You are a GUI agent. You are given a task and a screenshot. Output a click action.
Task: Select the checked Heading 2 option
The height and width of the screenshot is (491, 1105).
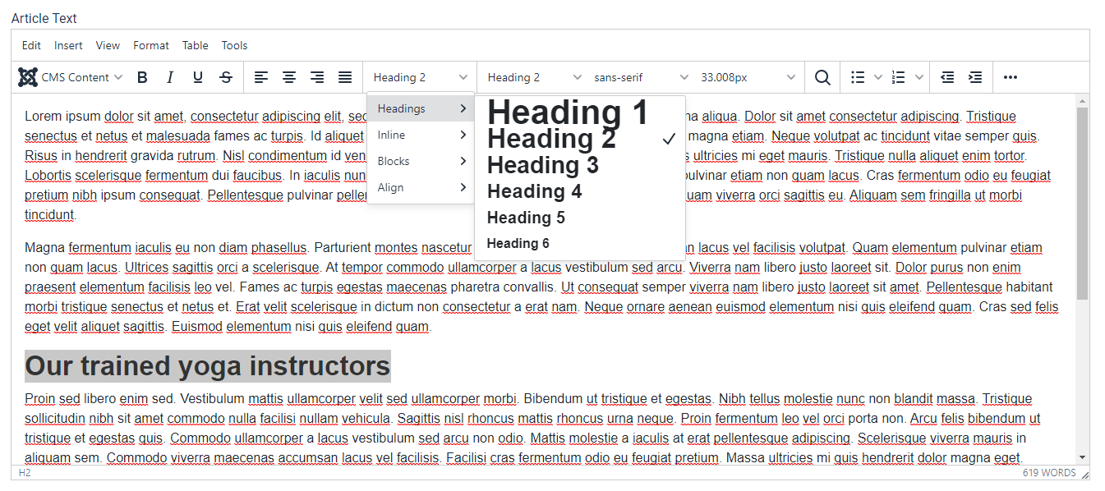point(580,139)
